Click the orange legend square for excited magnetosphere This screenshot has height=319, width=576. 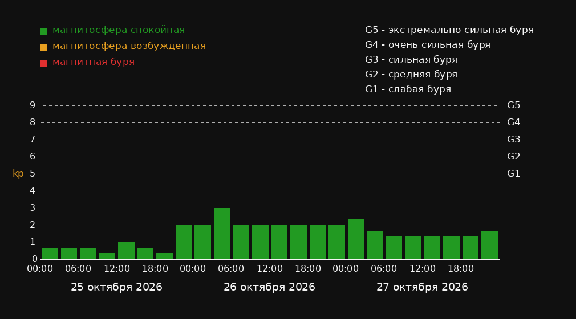[x=44, y=47]
